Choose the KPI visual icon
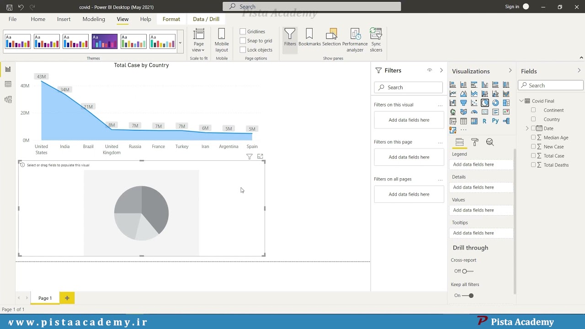 (506, 112)
